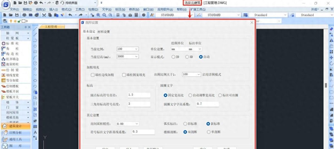
Task: Expand the 门窗 toolbox section
Action: [15, 107]
